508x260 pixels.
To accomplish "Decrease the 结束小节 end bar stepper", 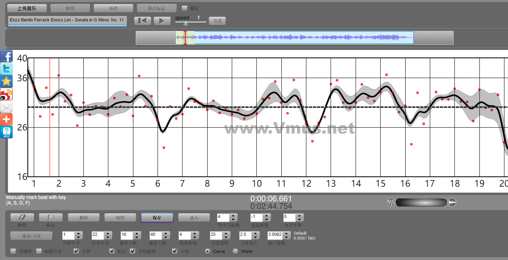I will [x=107, y=237].
